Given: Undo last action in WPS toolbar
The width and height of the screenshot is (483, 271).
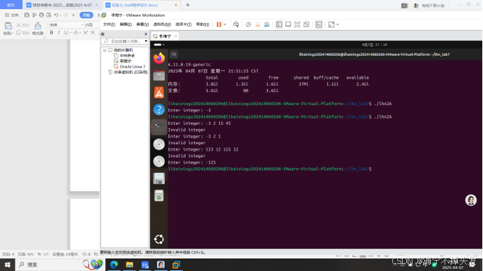Looking at the screenshot, I should 56,15.
